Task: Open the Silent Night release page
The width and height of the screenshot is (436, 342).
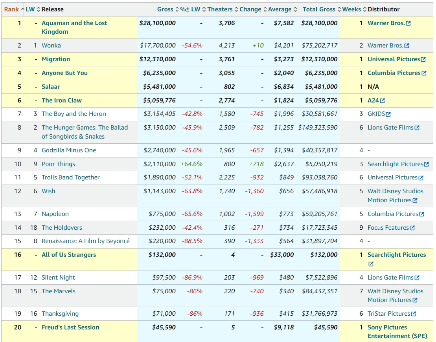Action: tap(58, 278)
